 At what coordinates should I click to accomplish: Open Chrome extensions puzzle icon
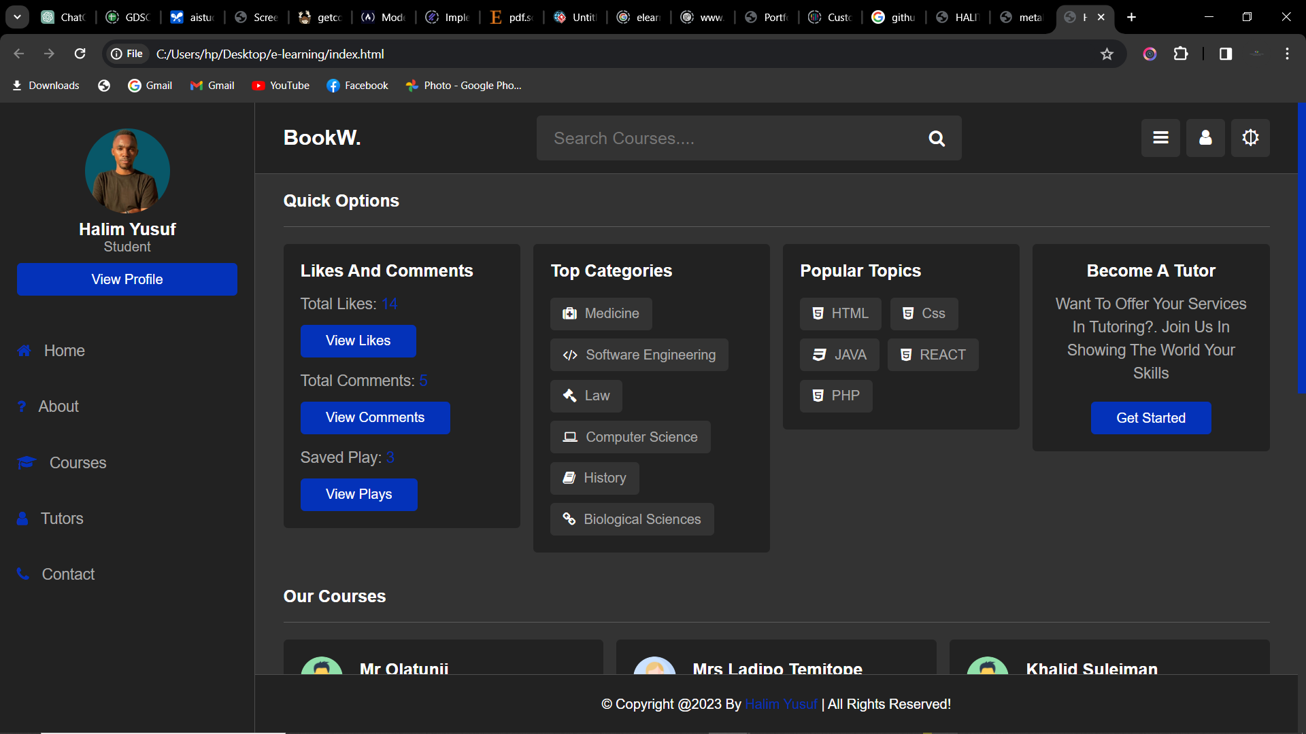pyautogui.click(x=1181, y=54)
